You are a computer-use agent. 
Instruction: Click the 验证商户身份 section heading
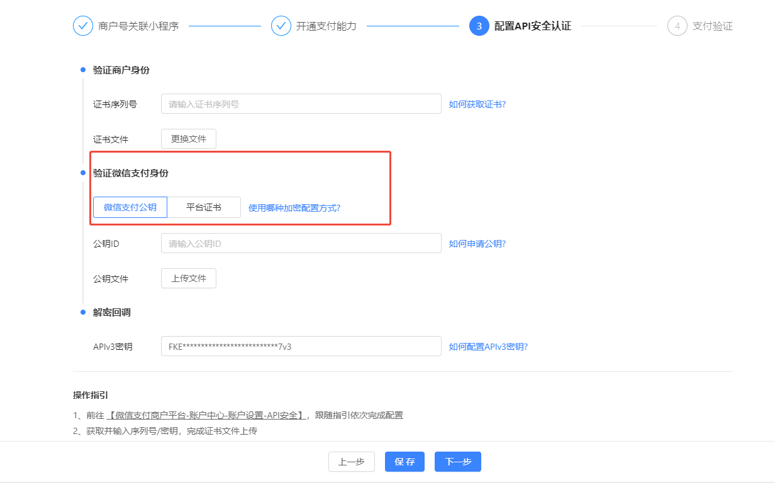[121, 70]
